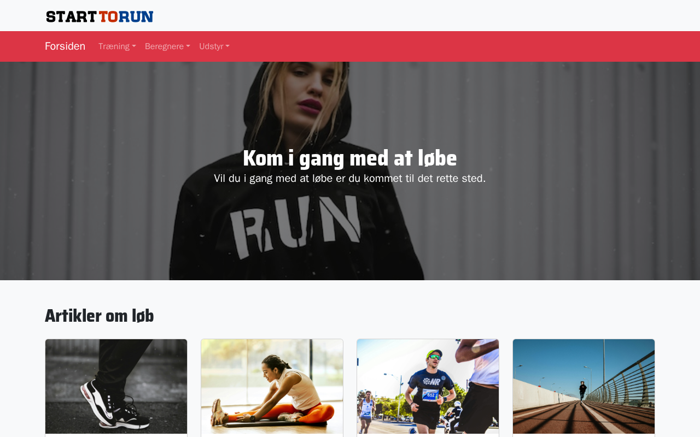The width and height of the screenshot is (700, 437).
Task: Click the race bib 652 on the runner
Action: 430,395
